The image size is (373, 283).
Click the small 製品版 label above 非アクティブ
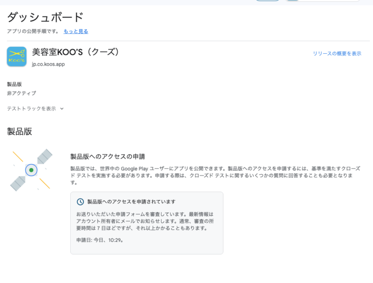(x=14, y=84)
